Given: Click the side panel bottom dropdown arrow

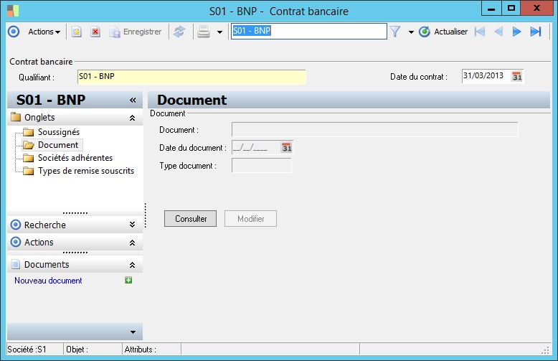Looking at the screenshot, I should (x=133, y=332).
